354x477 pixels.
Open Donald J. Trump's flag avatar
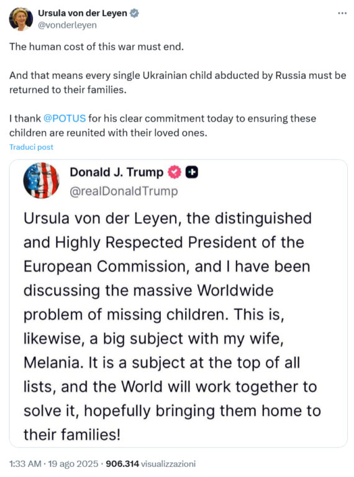pyautogui.click(x=42, y=180)
